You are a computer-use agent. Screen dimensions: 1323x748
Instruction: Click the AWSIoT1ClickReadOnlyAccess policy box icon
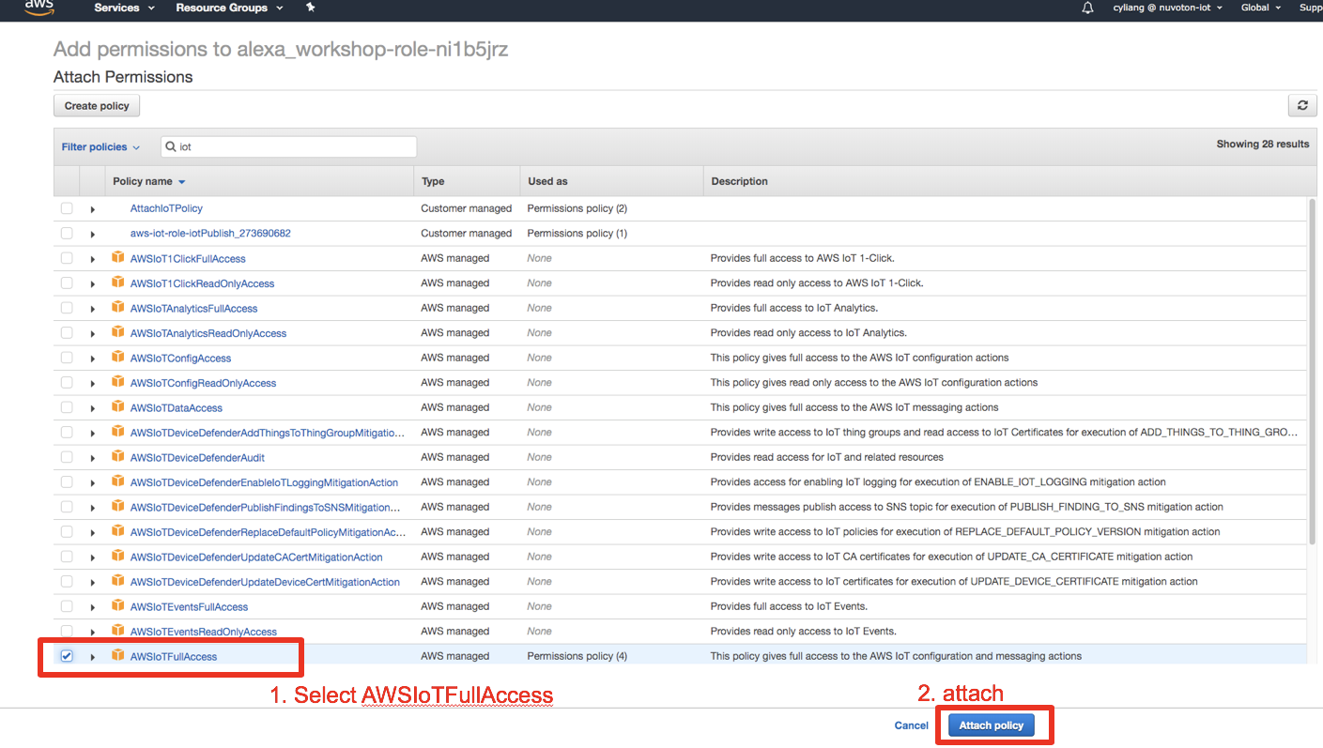tap(118, 282)
